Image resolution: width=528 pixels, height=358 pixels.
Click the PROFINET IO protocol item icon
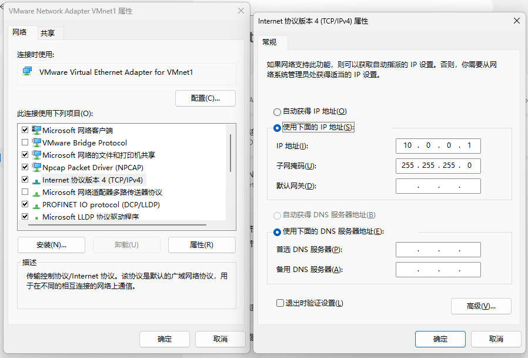pyautogui.click(x=36, y=205)
